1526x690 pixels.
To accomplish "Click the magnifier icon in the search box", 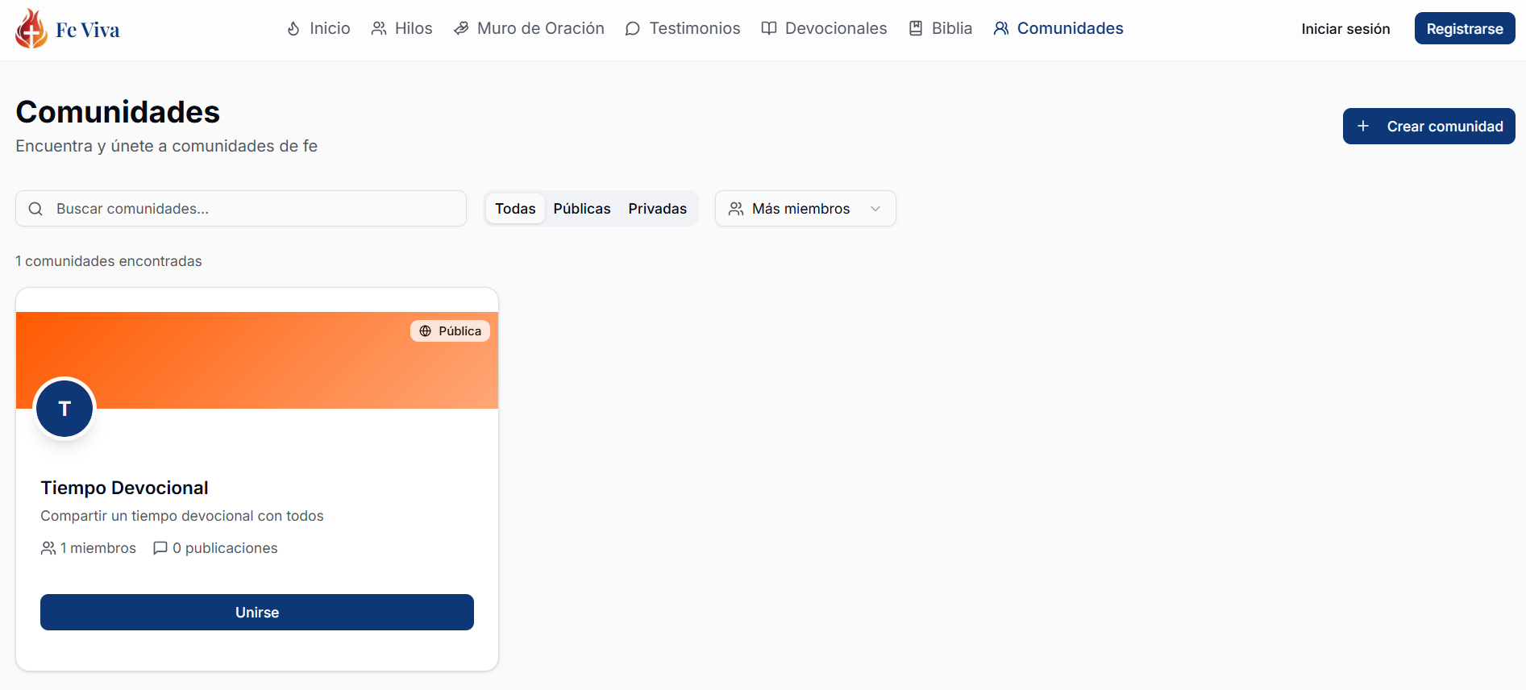I will [35, 209].
